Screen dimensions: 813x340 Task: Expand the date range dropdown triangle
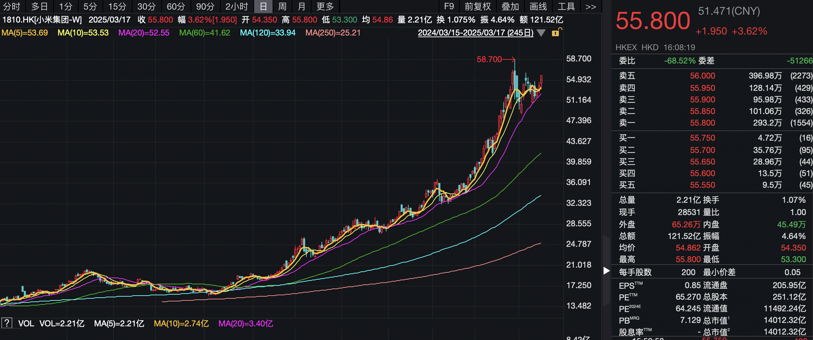(541, 33)
